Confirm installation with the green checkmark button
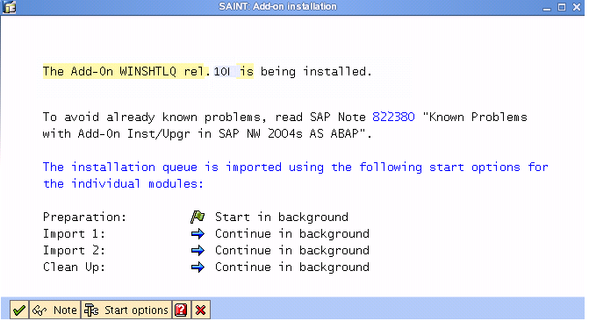Image resolution: width=589 pixels, height=321 pixels. 19,310
